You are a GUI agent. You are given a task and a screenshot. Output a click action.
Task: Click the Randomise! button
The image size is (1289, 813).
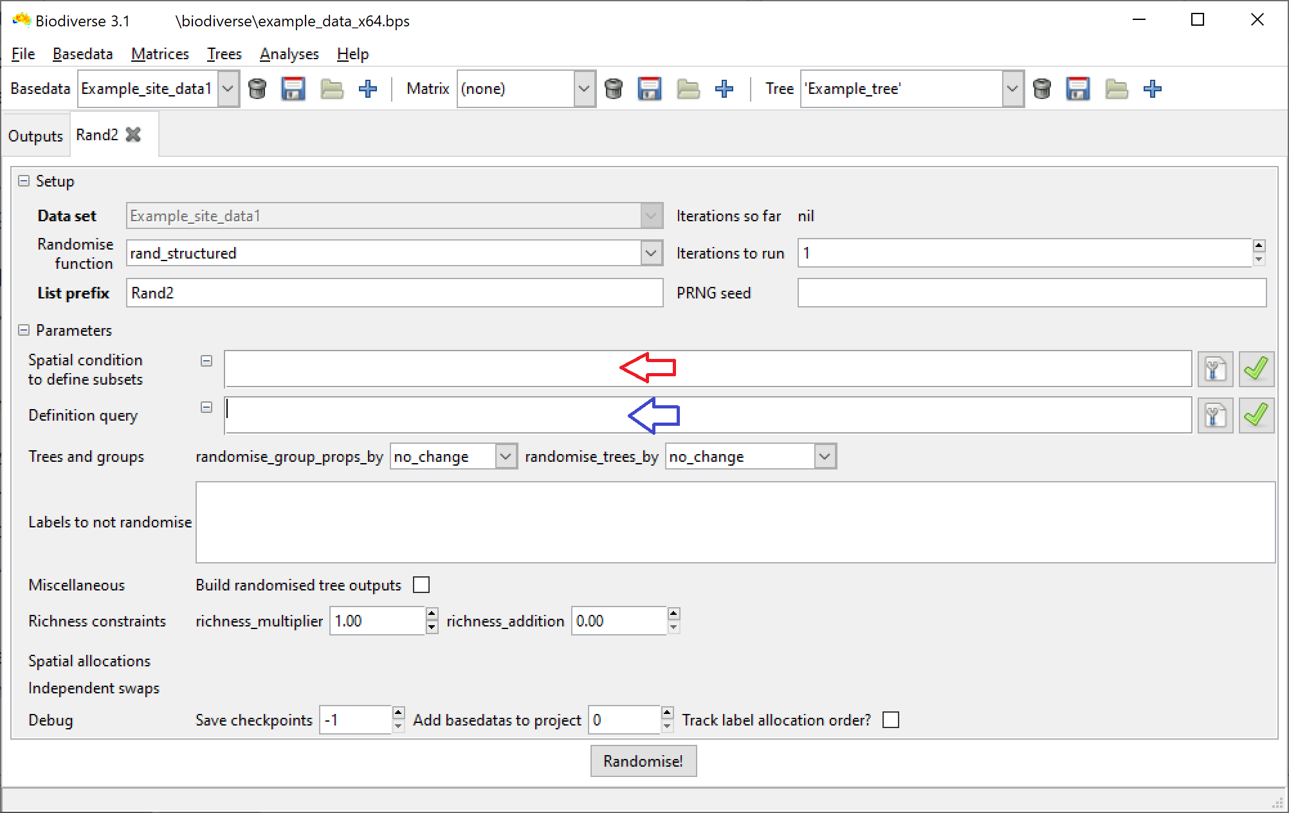[643, 761]
